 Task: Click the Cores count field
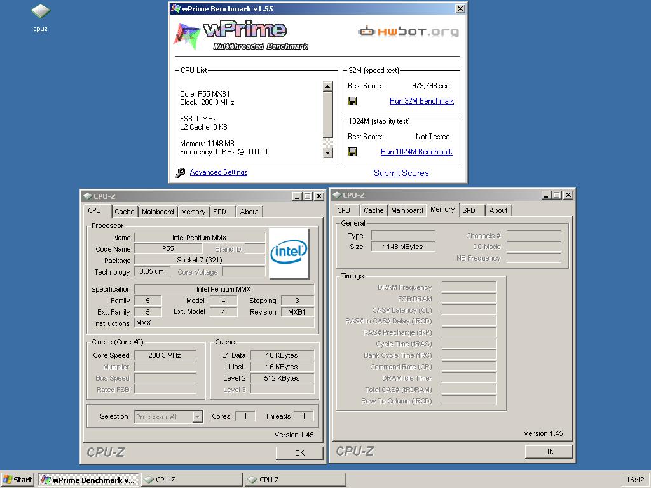(x=245, y=416)
